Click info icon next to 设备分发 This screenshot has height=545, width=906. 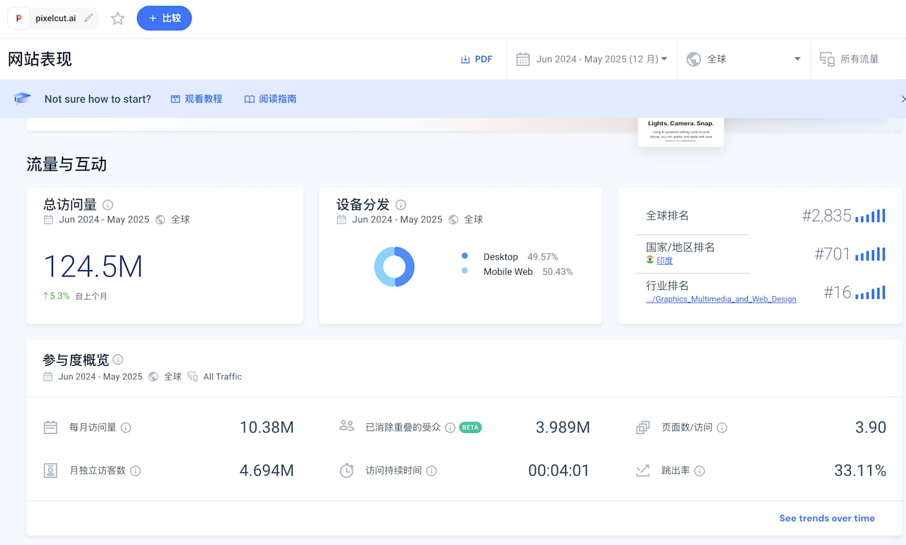point(401,205)
